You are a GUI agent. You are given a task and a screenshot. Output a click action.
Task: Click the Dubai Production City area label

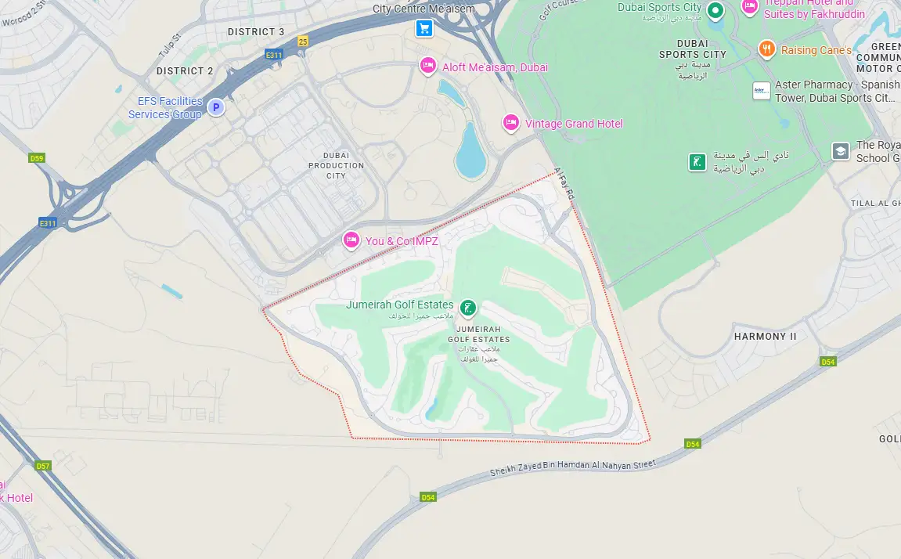click(x=336, y=165)
